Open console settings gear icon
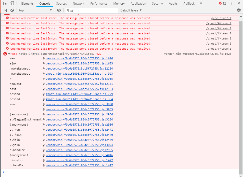 [239, 10]
